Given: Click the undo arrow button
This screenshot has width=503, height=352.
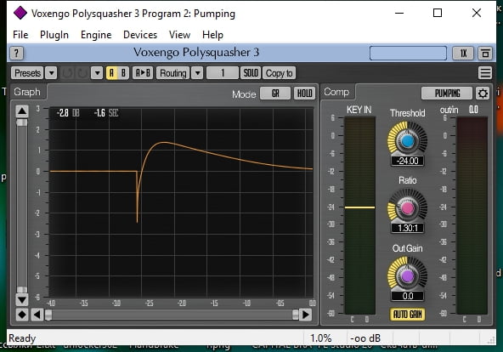Looking at the screenshot, I should click(x=67, y=73).
